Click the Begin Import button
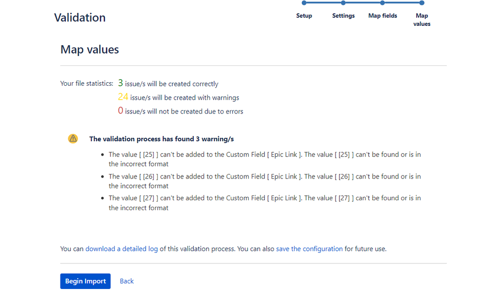This screenshot has height=292, width=495. coord(85,281)
